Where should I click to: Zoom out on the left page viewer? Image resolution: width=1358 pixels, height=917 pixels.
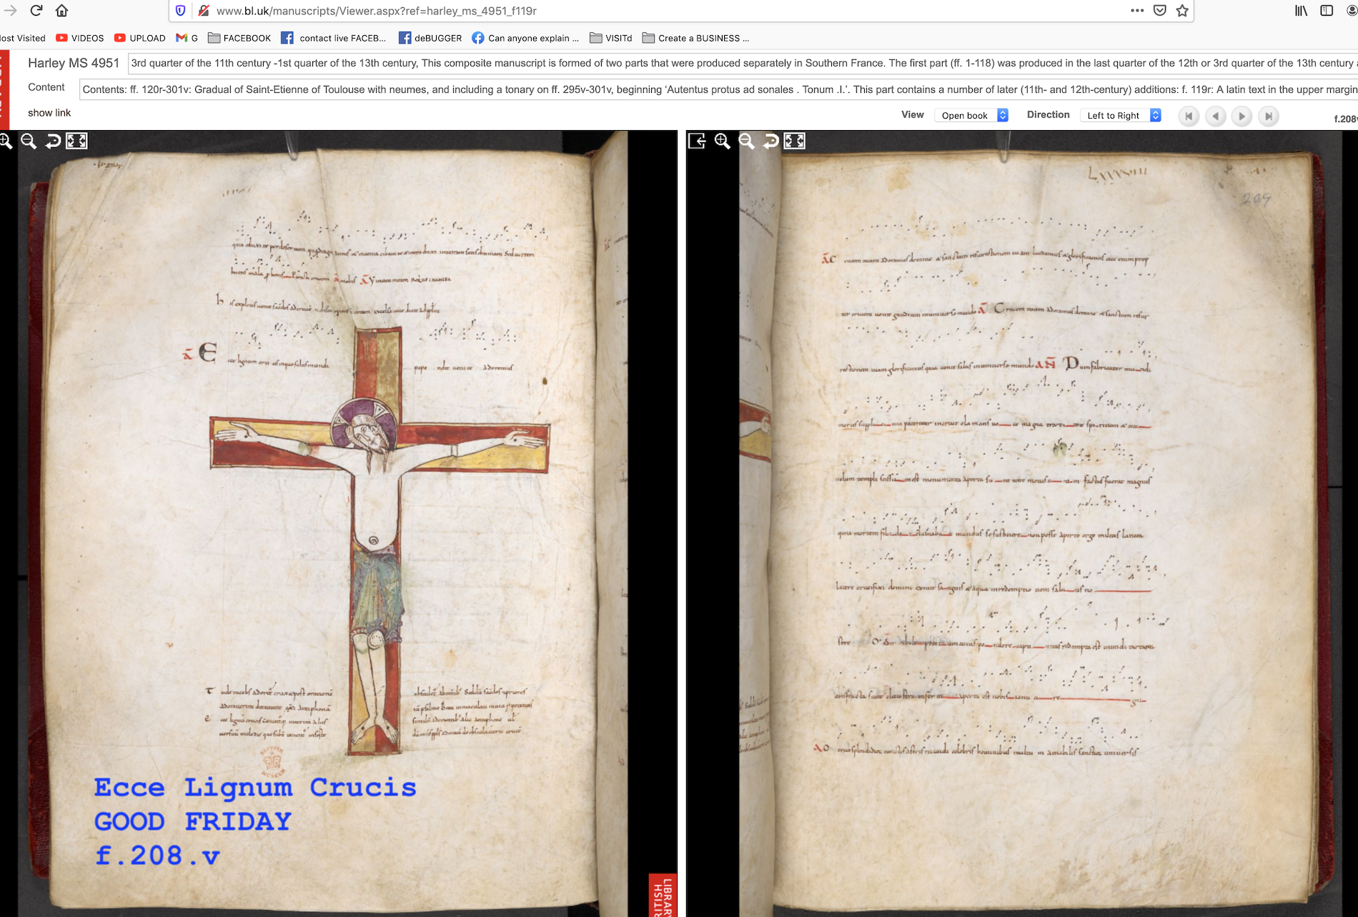pos(29,142)
